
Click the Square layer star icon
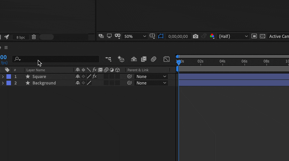[28, 76]
